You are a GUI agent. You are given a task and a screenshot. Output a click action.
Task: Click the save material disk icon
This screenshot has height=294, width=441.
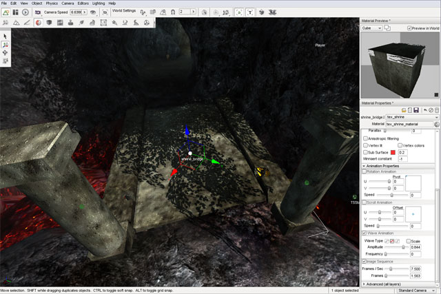416,109
